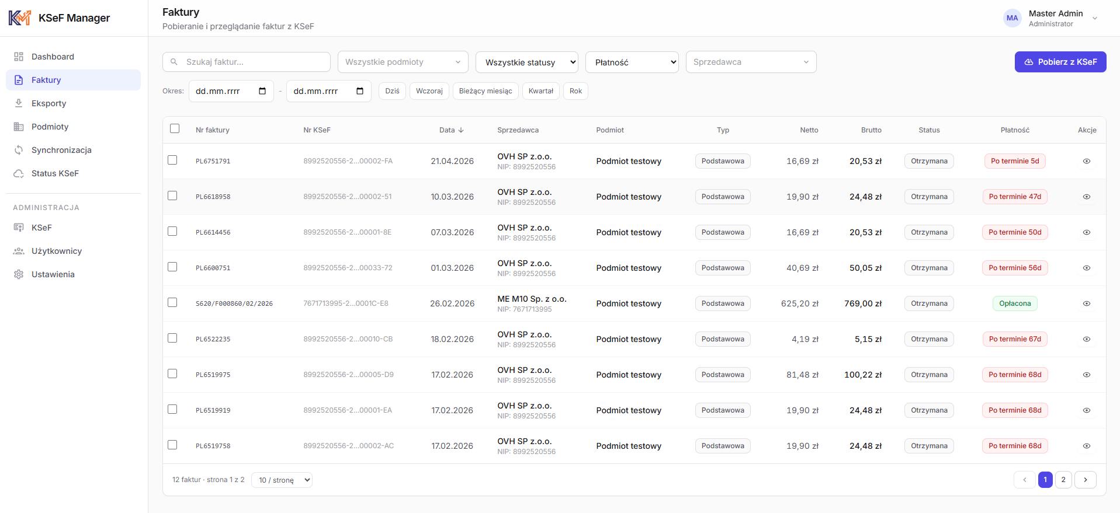Click the MA user avatar
The height and width of the screenshot is (513, 1120).
[1012, 18]
